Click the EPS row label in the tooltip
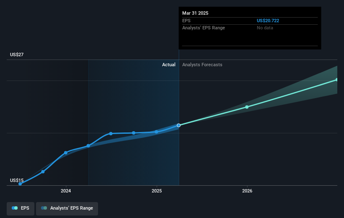This screenshot has height=218, width=344. click(186, 21)
